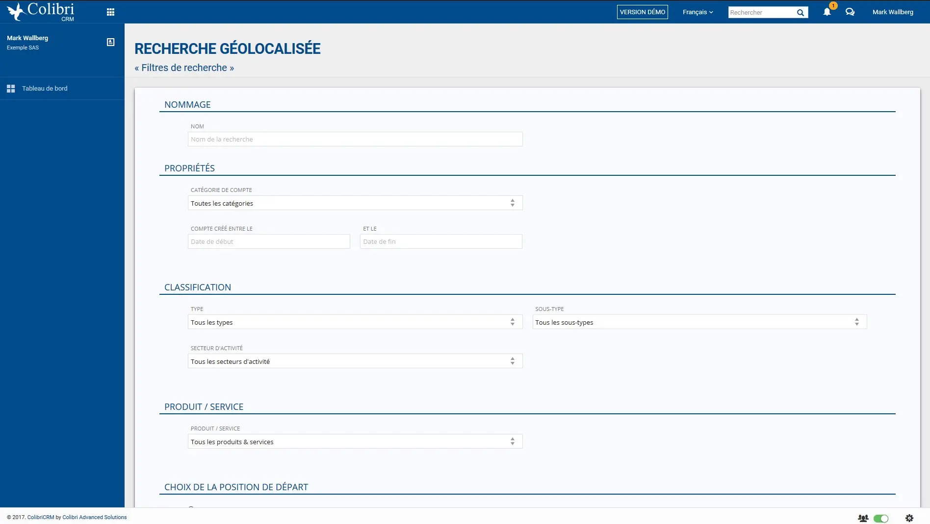
Task: Click the users group icon in footer
Action: coord(863,518)
